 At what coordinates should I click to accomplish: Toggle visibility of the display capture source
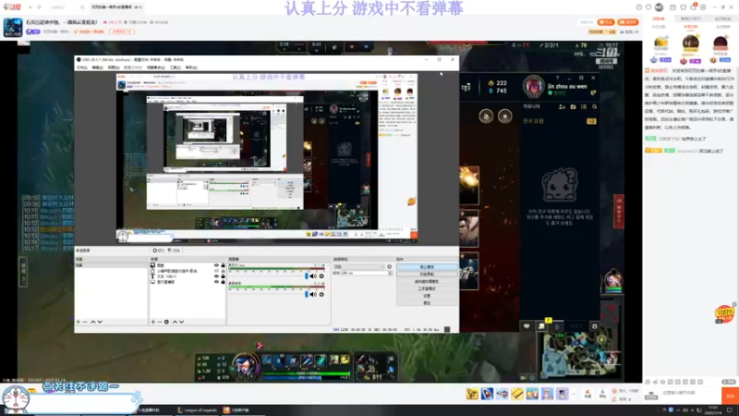(x=216, y=282)
